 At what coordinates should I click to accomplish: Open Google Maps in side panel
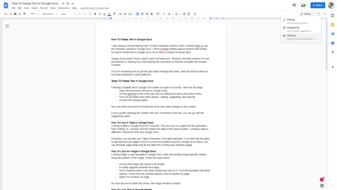click(x=332, y=52)
